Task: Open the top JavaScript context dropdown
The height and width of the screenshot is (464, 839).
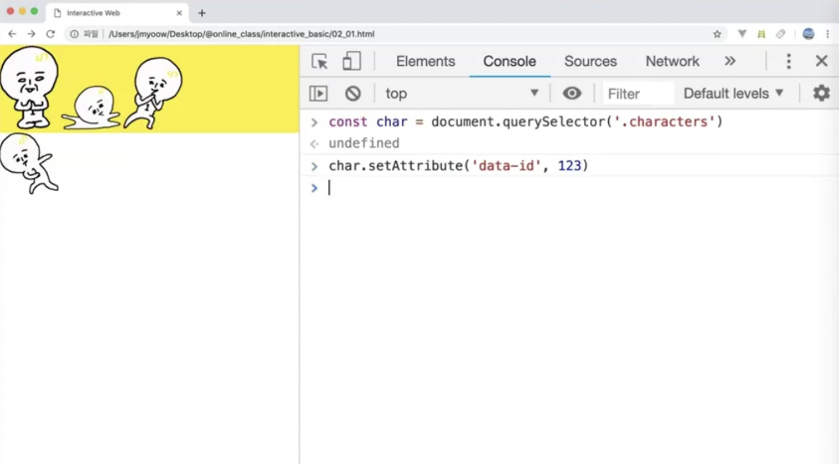Action: click(x=462, y=93)
